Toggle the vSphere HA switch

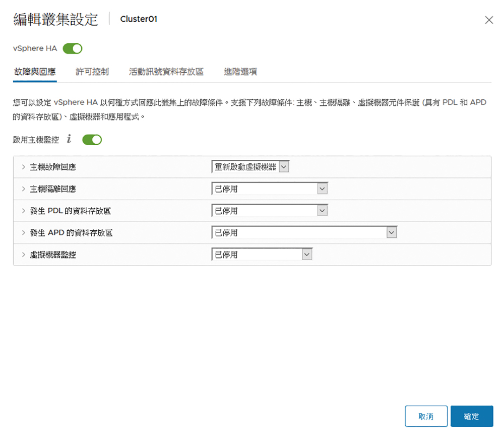73,48
